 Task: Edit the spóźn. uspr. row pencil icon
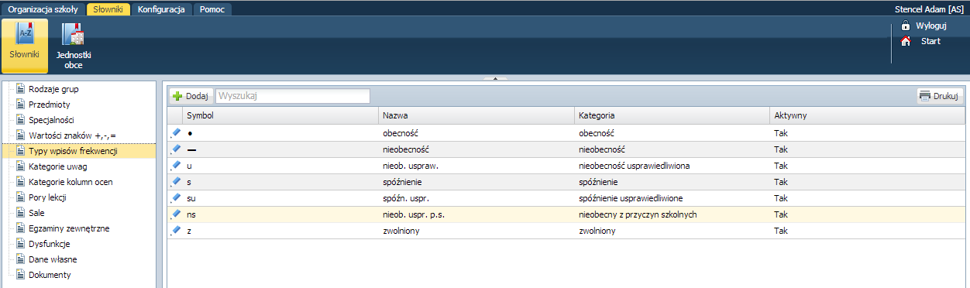pos(176,197)
